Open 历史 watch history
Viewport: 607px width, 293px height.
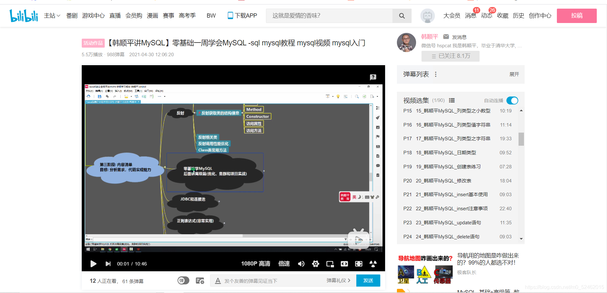tap(518, 16)
